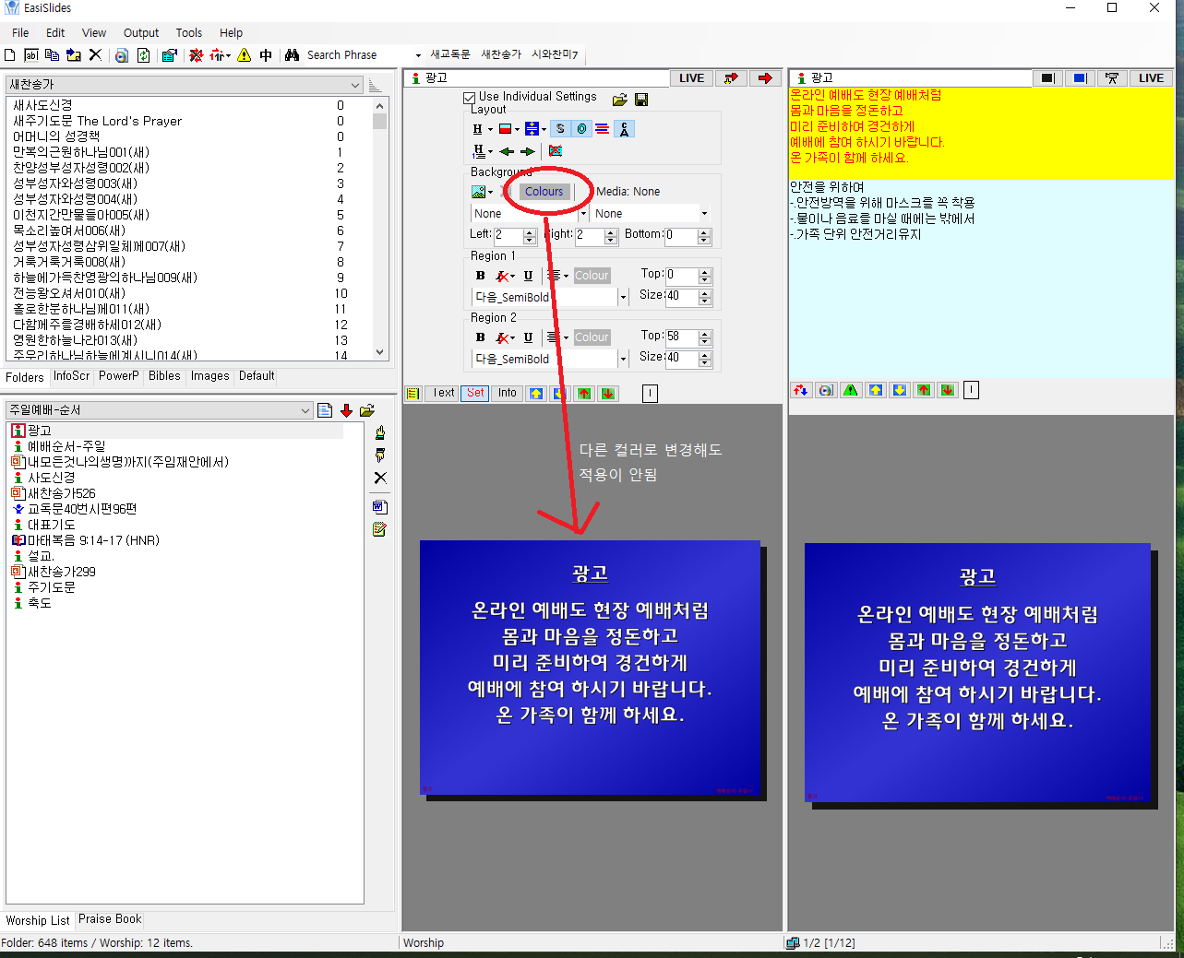Screen dimensions: 1184x958
Task: Toggle the outline O layout button
Action: (x=581, y=129)
